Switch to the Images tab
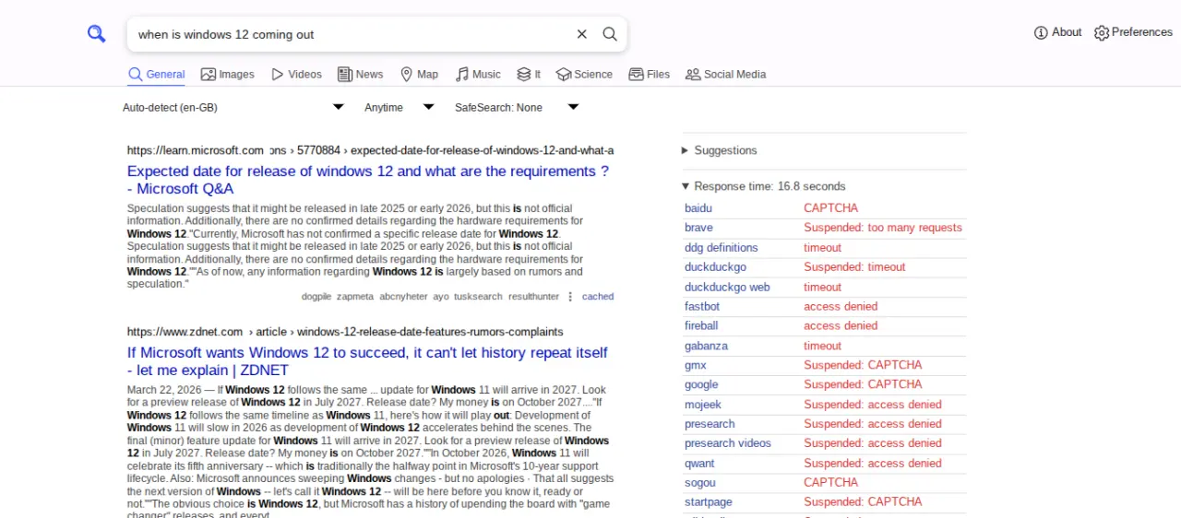1181x518 pixels. pos(227,75)
